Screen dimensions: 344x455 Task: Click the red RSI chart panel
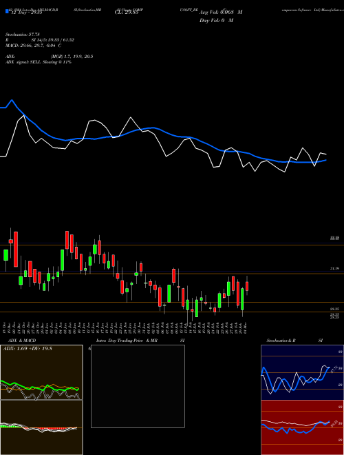point(302,427)
